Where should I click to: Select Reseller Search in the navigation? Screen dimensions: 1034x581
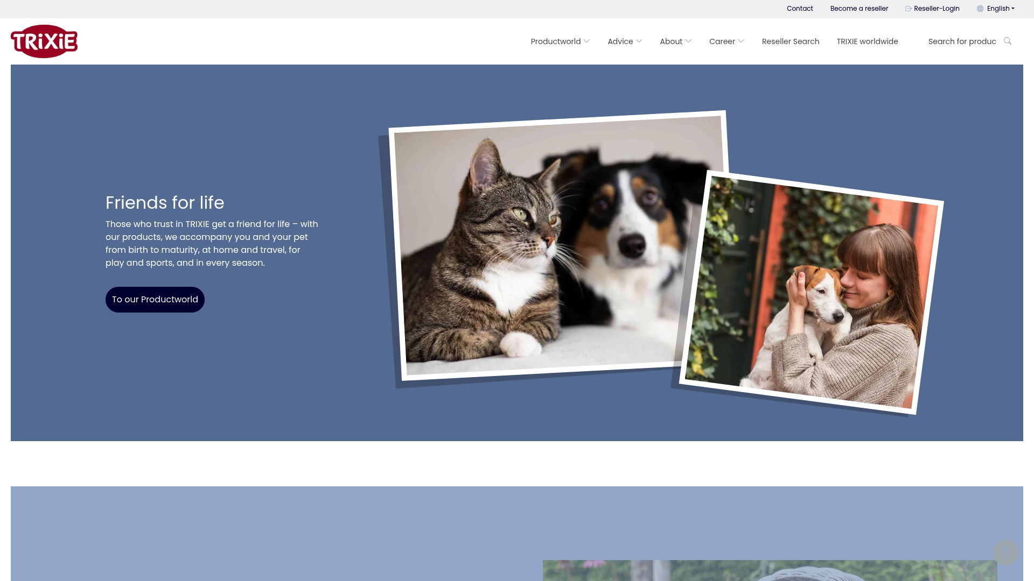pyautogui.click(x=790, y=41)
